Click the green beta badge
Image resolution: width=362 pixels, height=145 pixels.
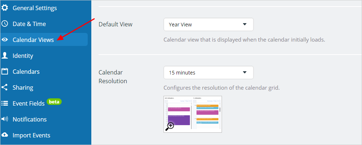54,102
